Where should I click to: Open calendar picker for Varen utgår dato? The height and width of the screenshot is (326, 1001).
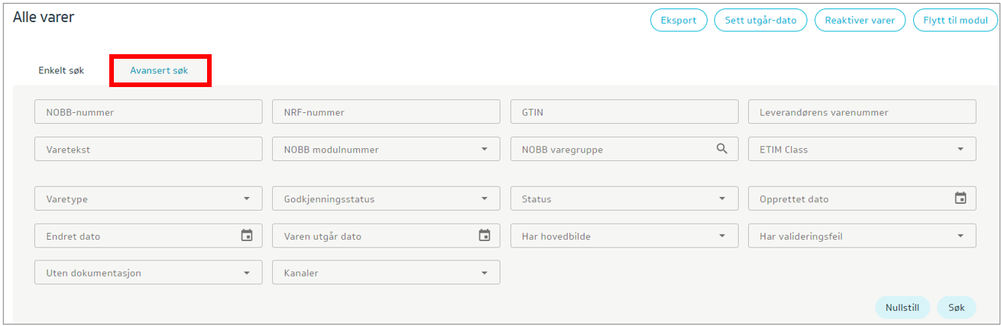(x=484, y=236)
